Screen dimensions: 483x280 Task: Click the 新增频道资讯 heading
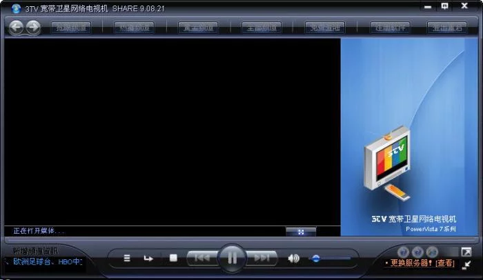tap(35, 251)
